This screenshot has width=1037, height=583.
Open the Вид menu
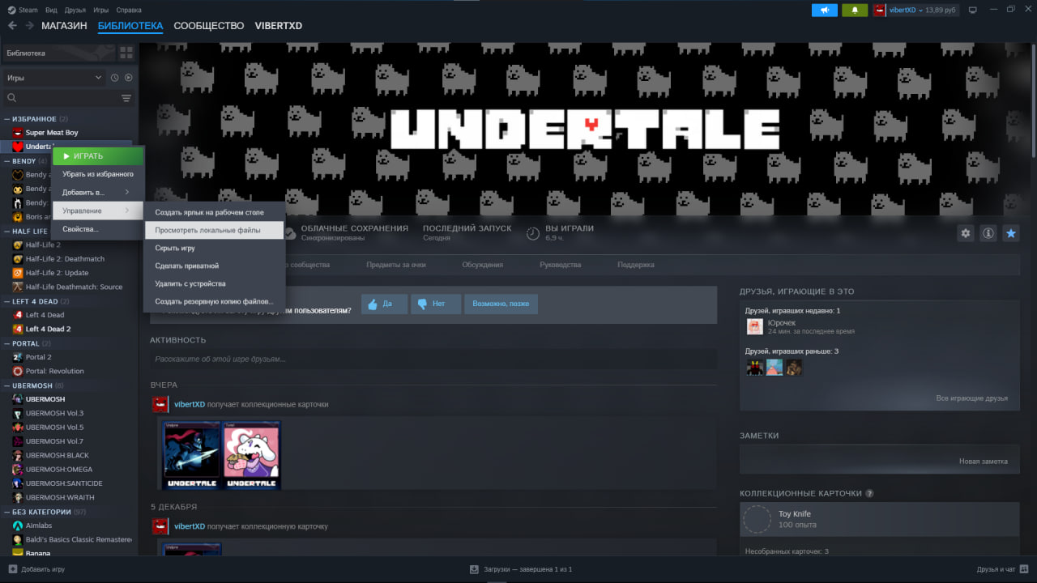(52, 10)
